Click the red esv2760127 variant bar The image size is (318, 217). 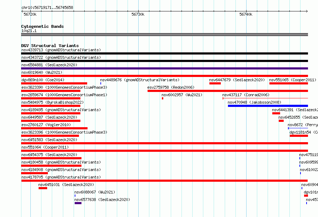[54, 128]
